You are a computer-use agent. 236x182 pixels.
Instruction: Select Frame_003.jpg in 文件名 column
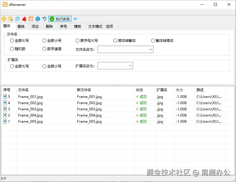point(30,109)
